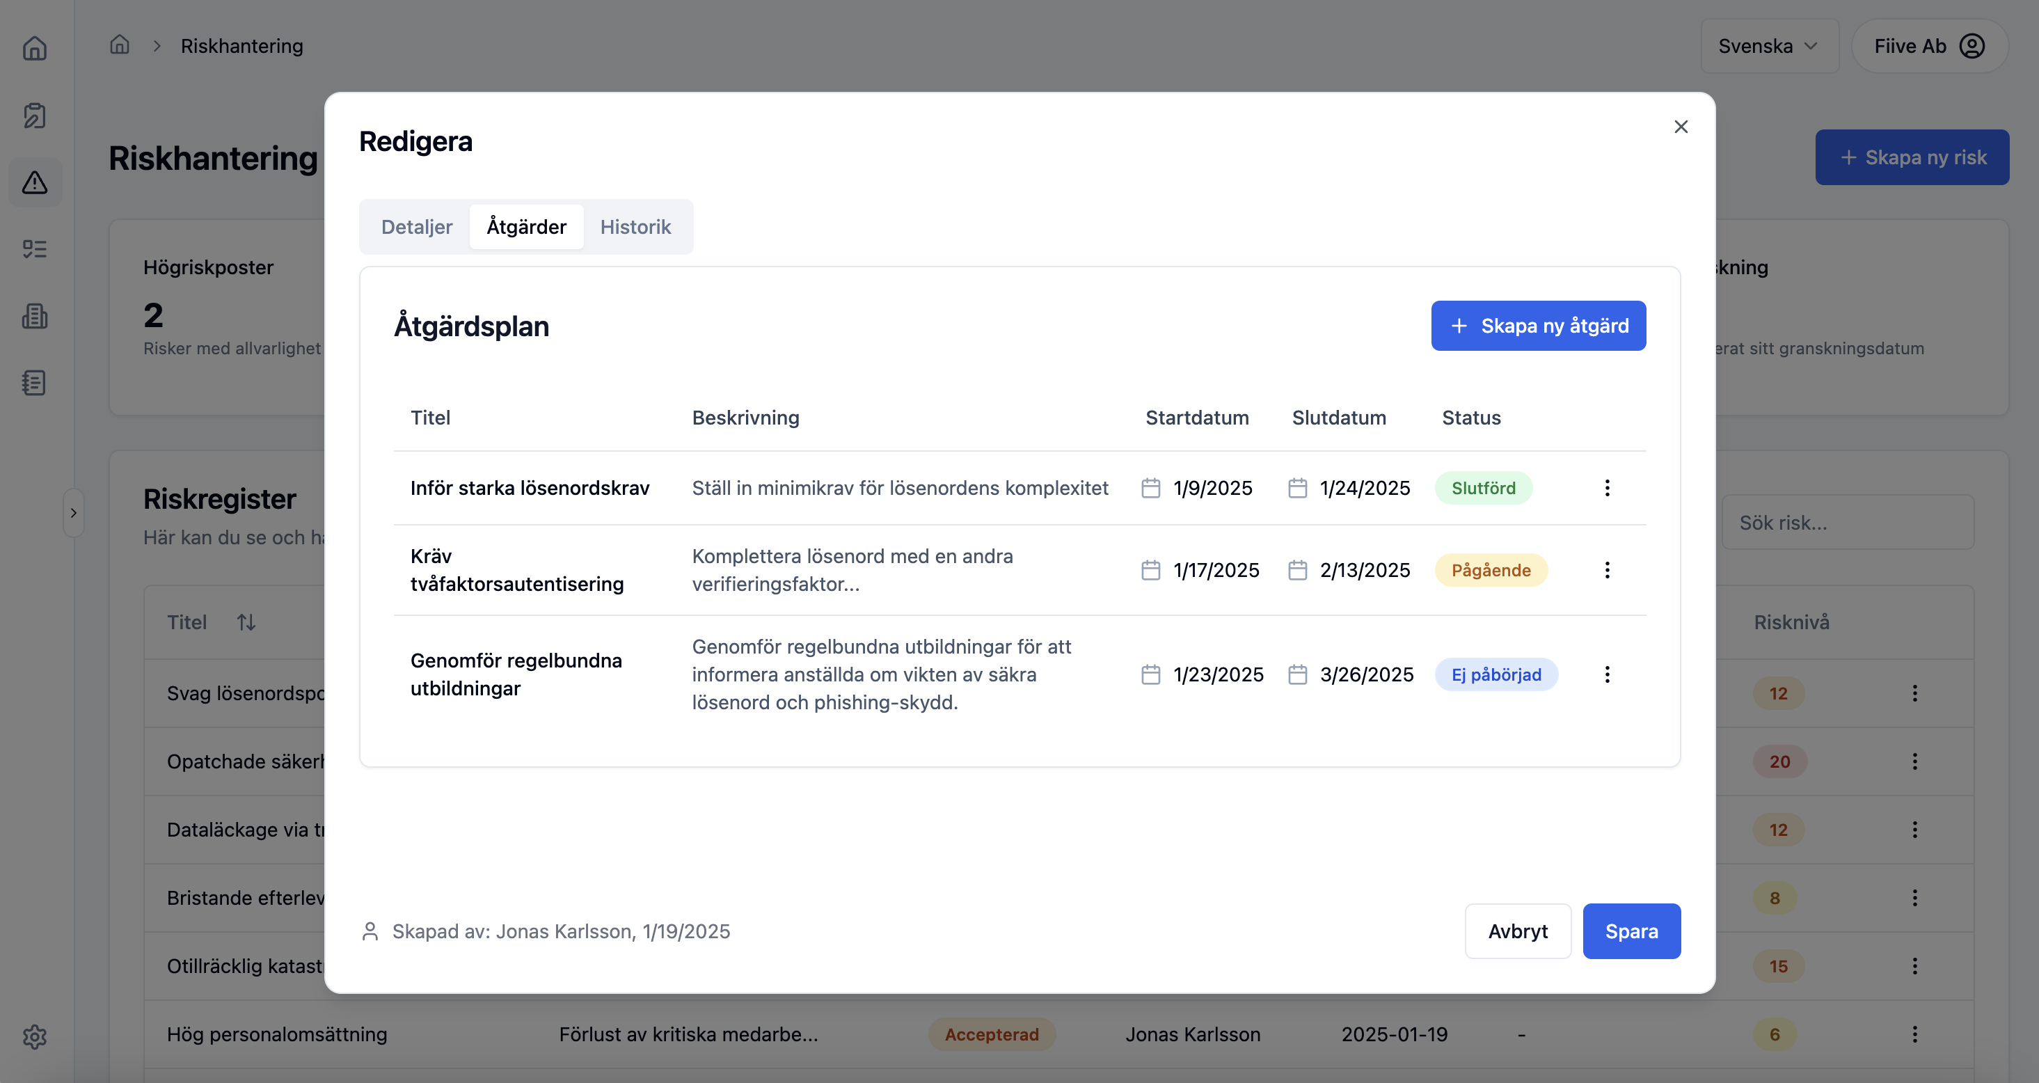
Task: Click the checklist tasks icon in sidebar
Action: coord(35,248)
